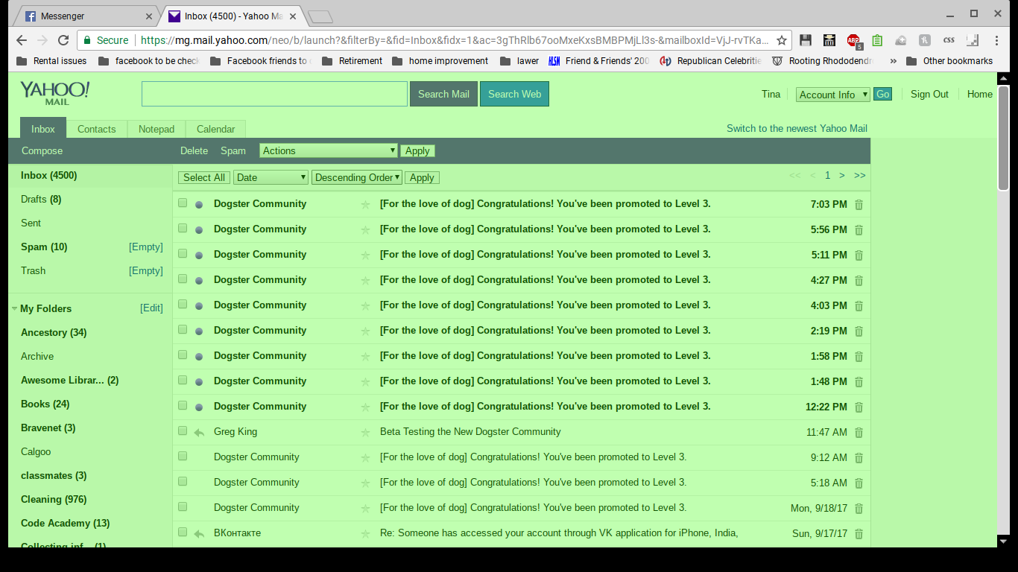This screenshot has height=572, width=1018.
Task: Click the unread dot on the 4:03 PM email
Action: pos(199,306)
